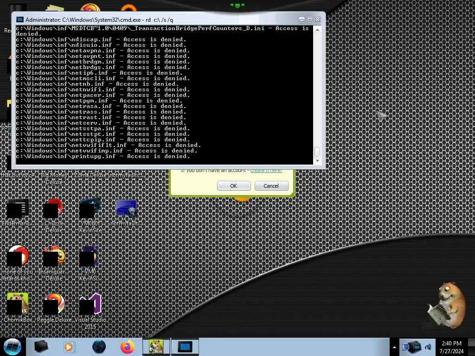Close the cmd window

pyautogui.click(x=317, y=19)
